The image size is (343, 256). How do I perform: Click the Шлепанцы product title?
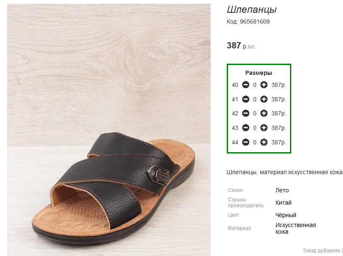(252, 10)
